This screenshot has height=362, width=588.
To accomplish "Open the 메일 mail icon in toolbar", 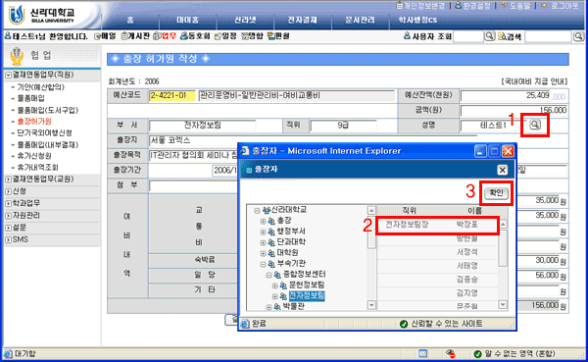I will click(x=97, y=36).
